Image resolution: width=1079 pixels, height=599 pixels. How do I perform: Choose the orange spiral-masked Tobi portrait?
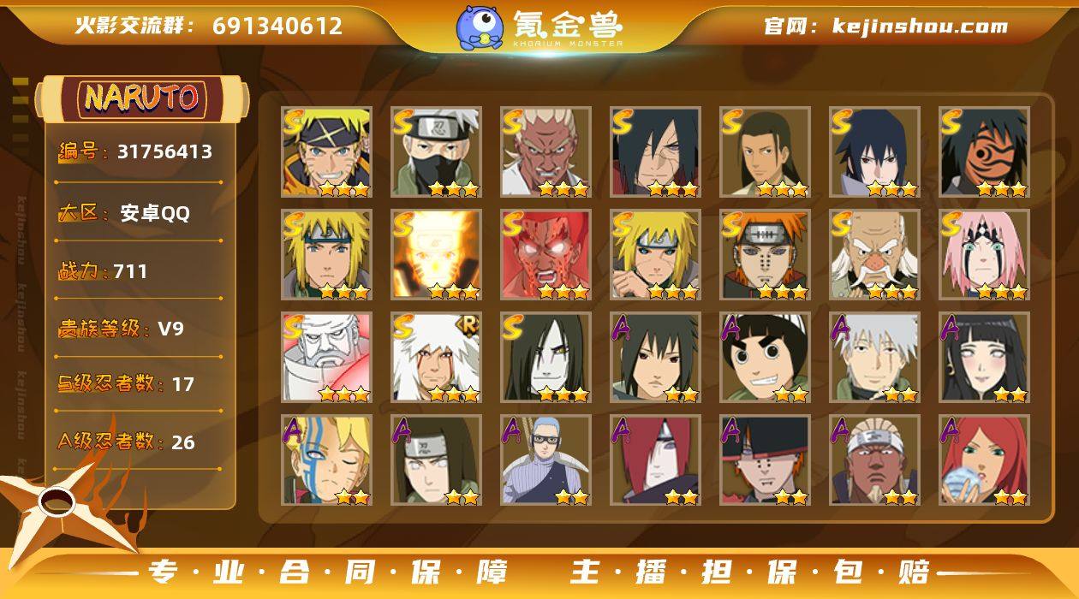coord(984,151)
